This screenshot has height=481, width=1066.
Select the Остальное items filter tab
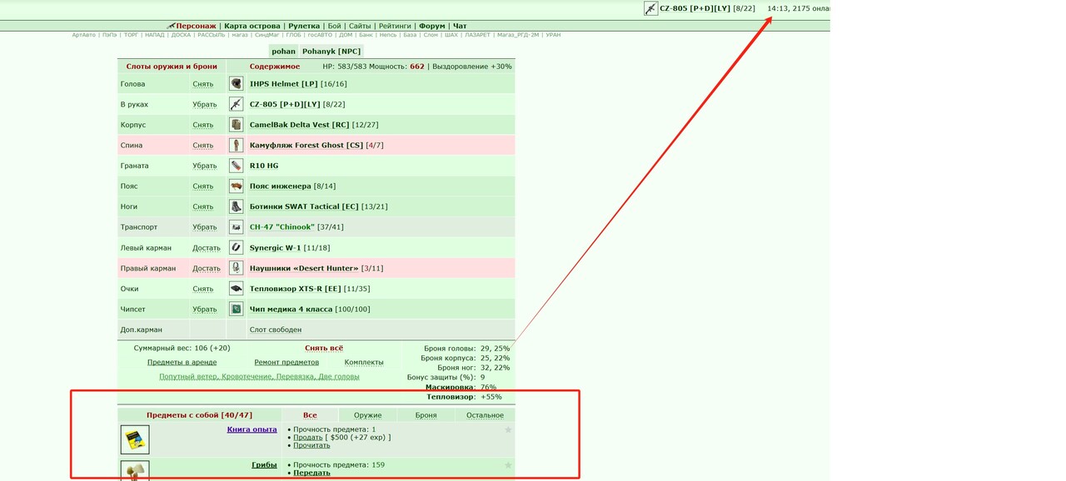point(485,415)
